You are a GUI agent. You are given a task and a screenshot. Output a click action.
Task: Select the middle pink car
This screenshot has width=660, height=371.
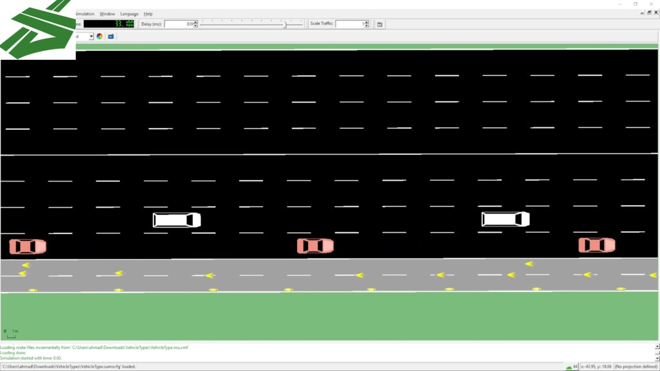pyautogui.click(x=315, y=246)
